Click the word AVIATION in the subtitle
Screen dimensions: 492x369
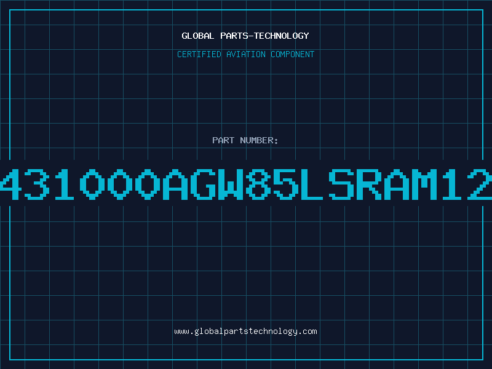246,54
